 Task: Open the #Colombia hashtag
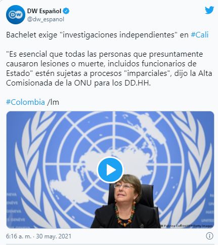(25, 102)
